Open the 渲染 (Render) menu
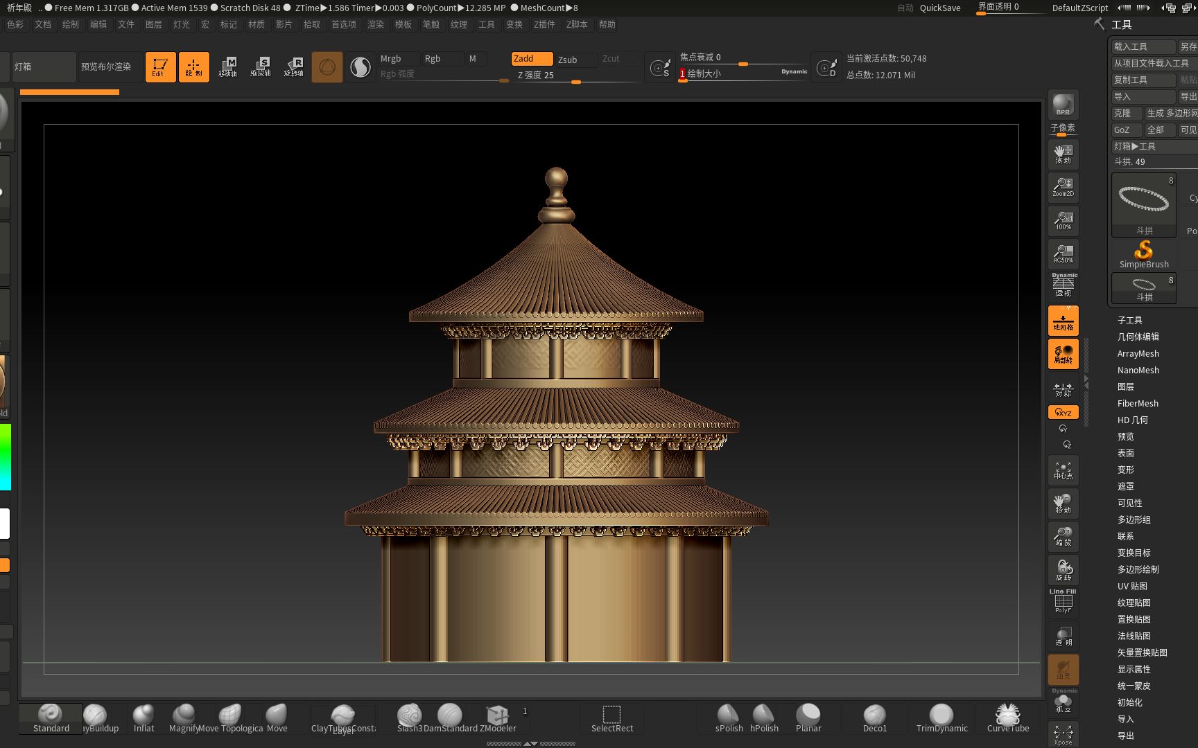This screenshot has height=748, width=1198. point(375,24)
